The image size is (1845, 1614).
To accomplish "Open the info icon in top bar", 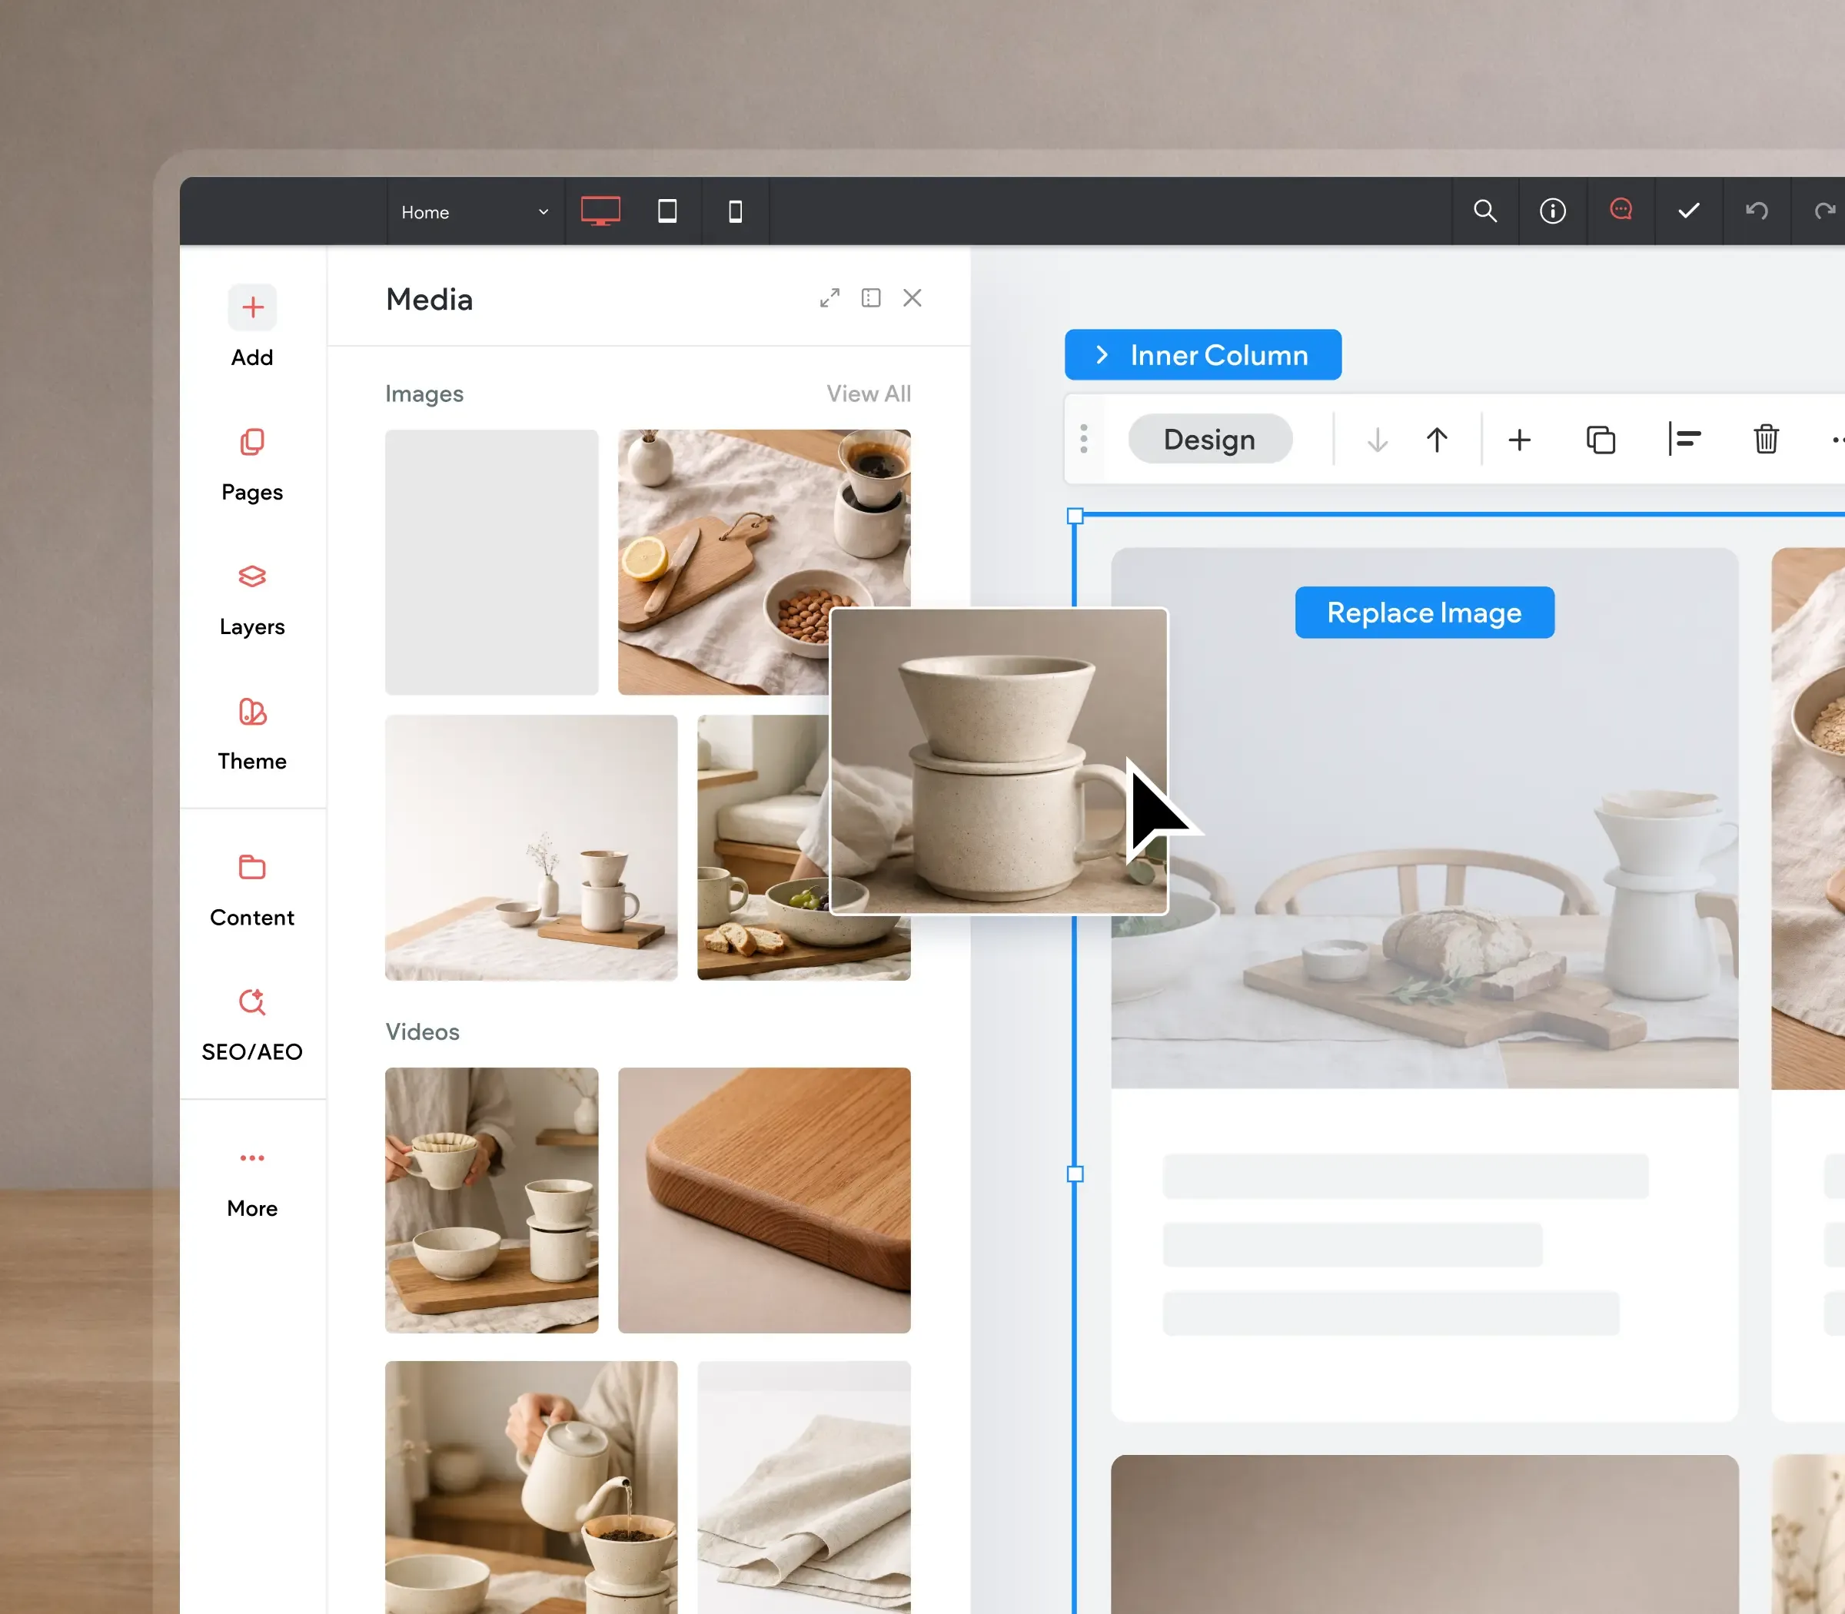I will click(x=1553, y=211).
